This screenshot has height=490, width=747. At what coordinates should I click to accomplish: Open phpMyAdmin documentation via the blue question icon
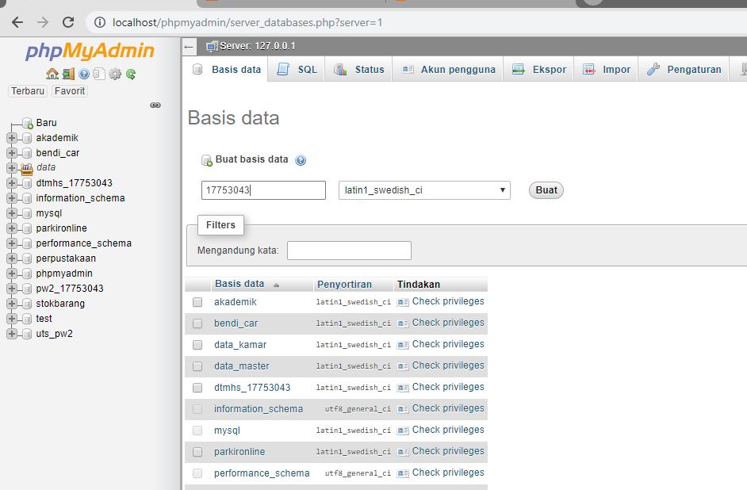[83, 74]
